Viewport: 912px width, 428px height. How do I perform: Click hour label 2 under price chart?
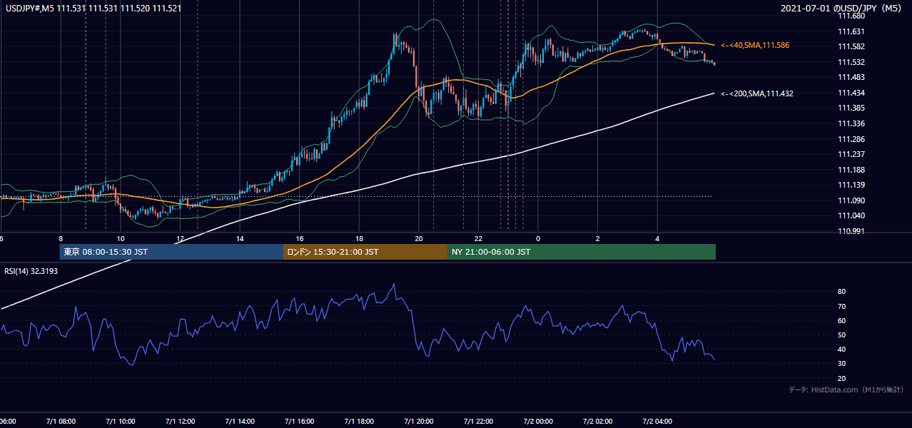point(598,239)
